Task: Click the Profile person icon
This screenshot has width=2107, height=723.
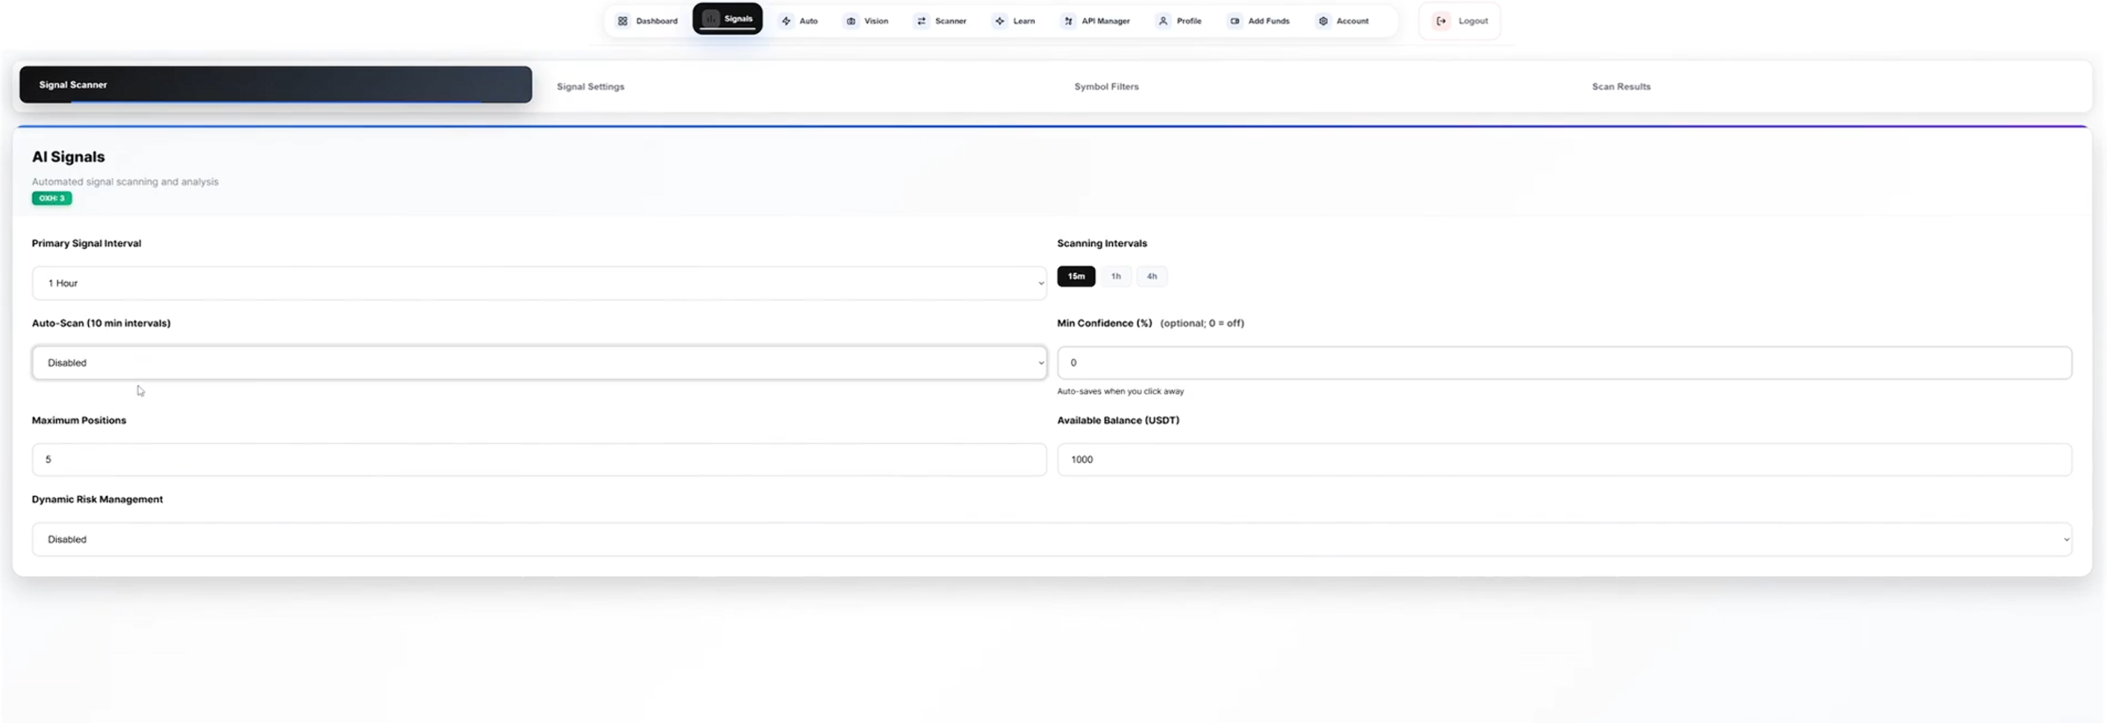Action: pos(1163,21)
